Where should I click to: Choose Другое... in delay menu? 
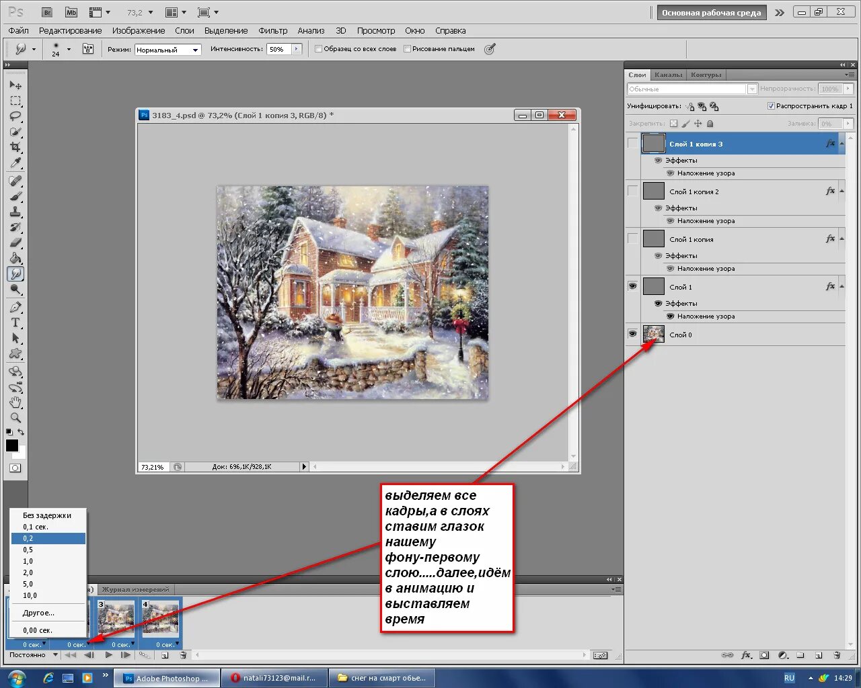[x=48, y=613]
